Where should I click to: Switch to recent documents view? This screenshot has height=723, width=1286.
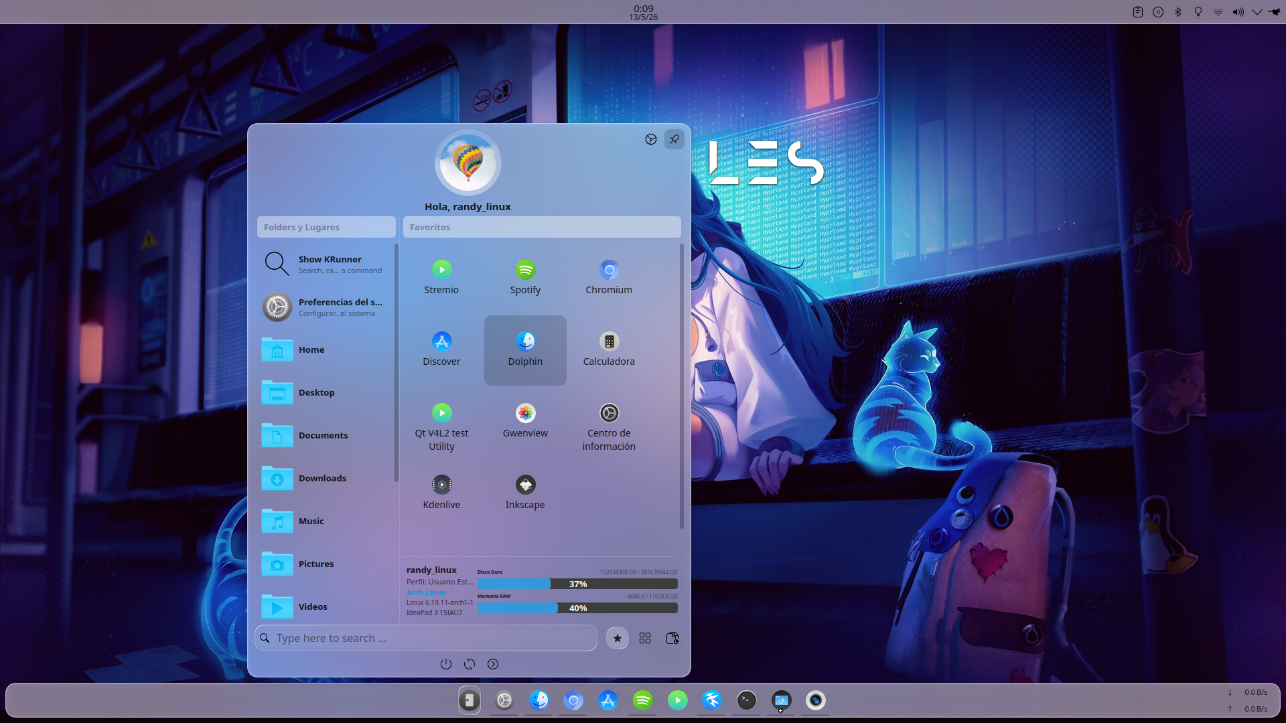click(x=672, y=638)
